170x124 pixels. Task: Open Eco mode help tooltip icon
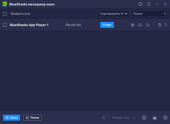[134, 118]
